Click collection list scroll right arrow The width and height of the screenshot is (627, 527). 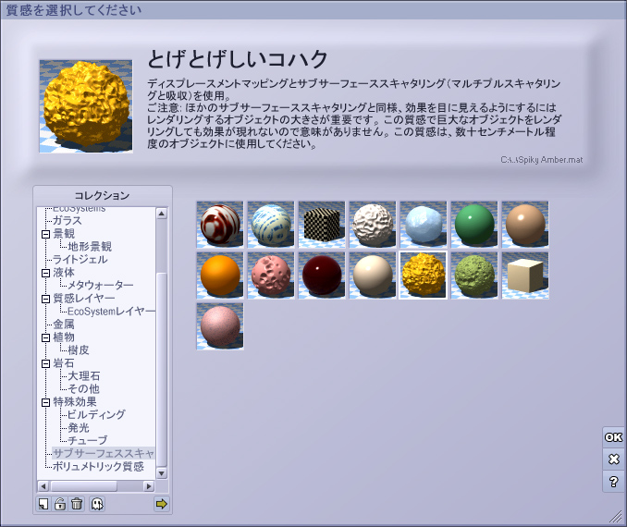149,486
